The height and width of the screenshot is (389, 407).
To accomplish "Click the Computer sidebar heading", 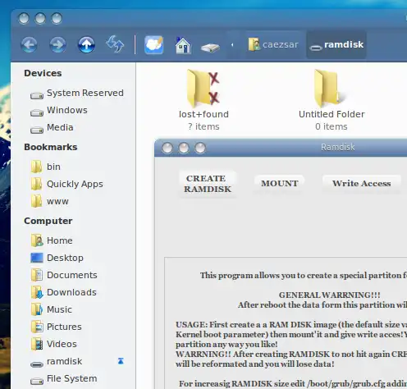I will point(48,221).
